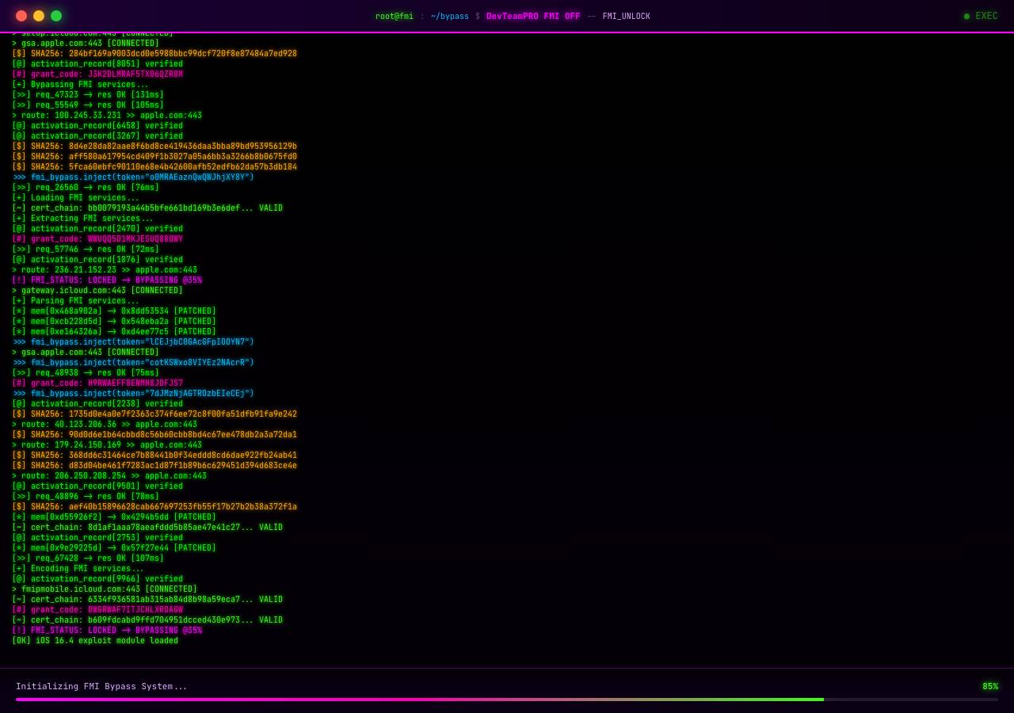Select the req_57746 response line
The width and height of the screenshot is (1014, 713).
pos(86,250)
